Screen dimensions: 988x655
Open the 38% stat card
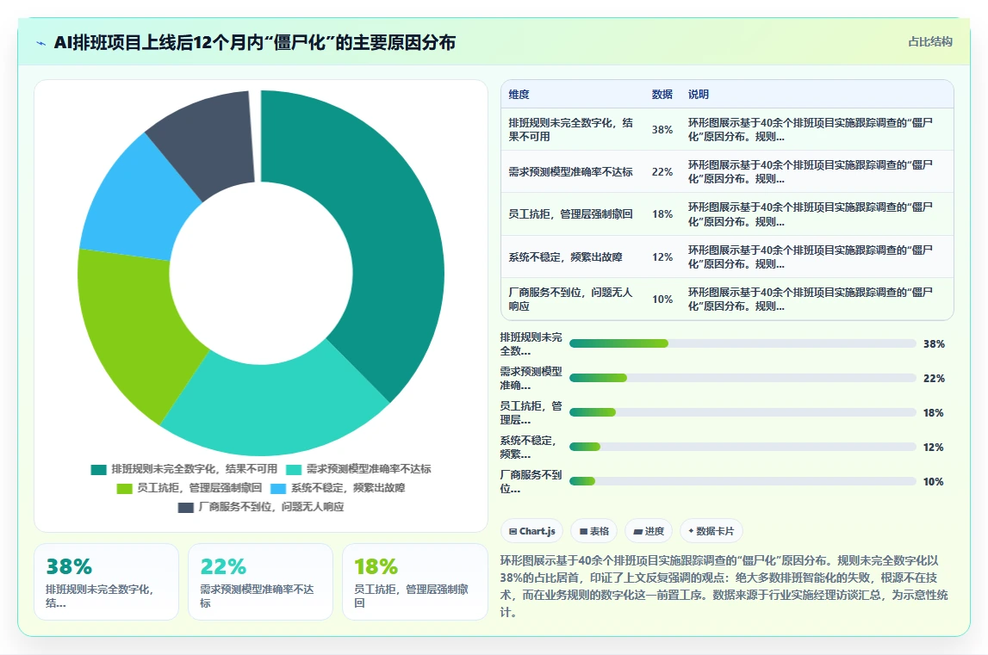[107, 582]
